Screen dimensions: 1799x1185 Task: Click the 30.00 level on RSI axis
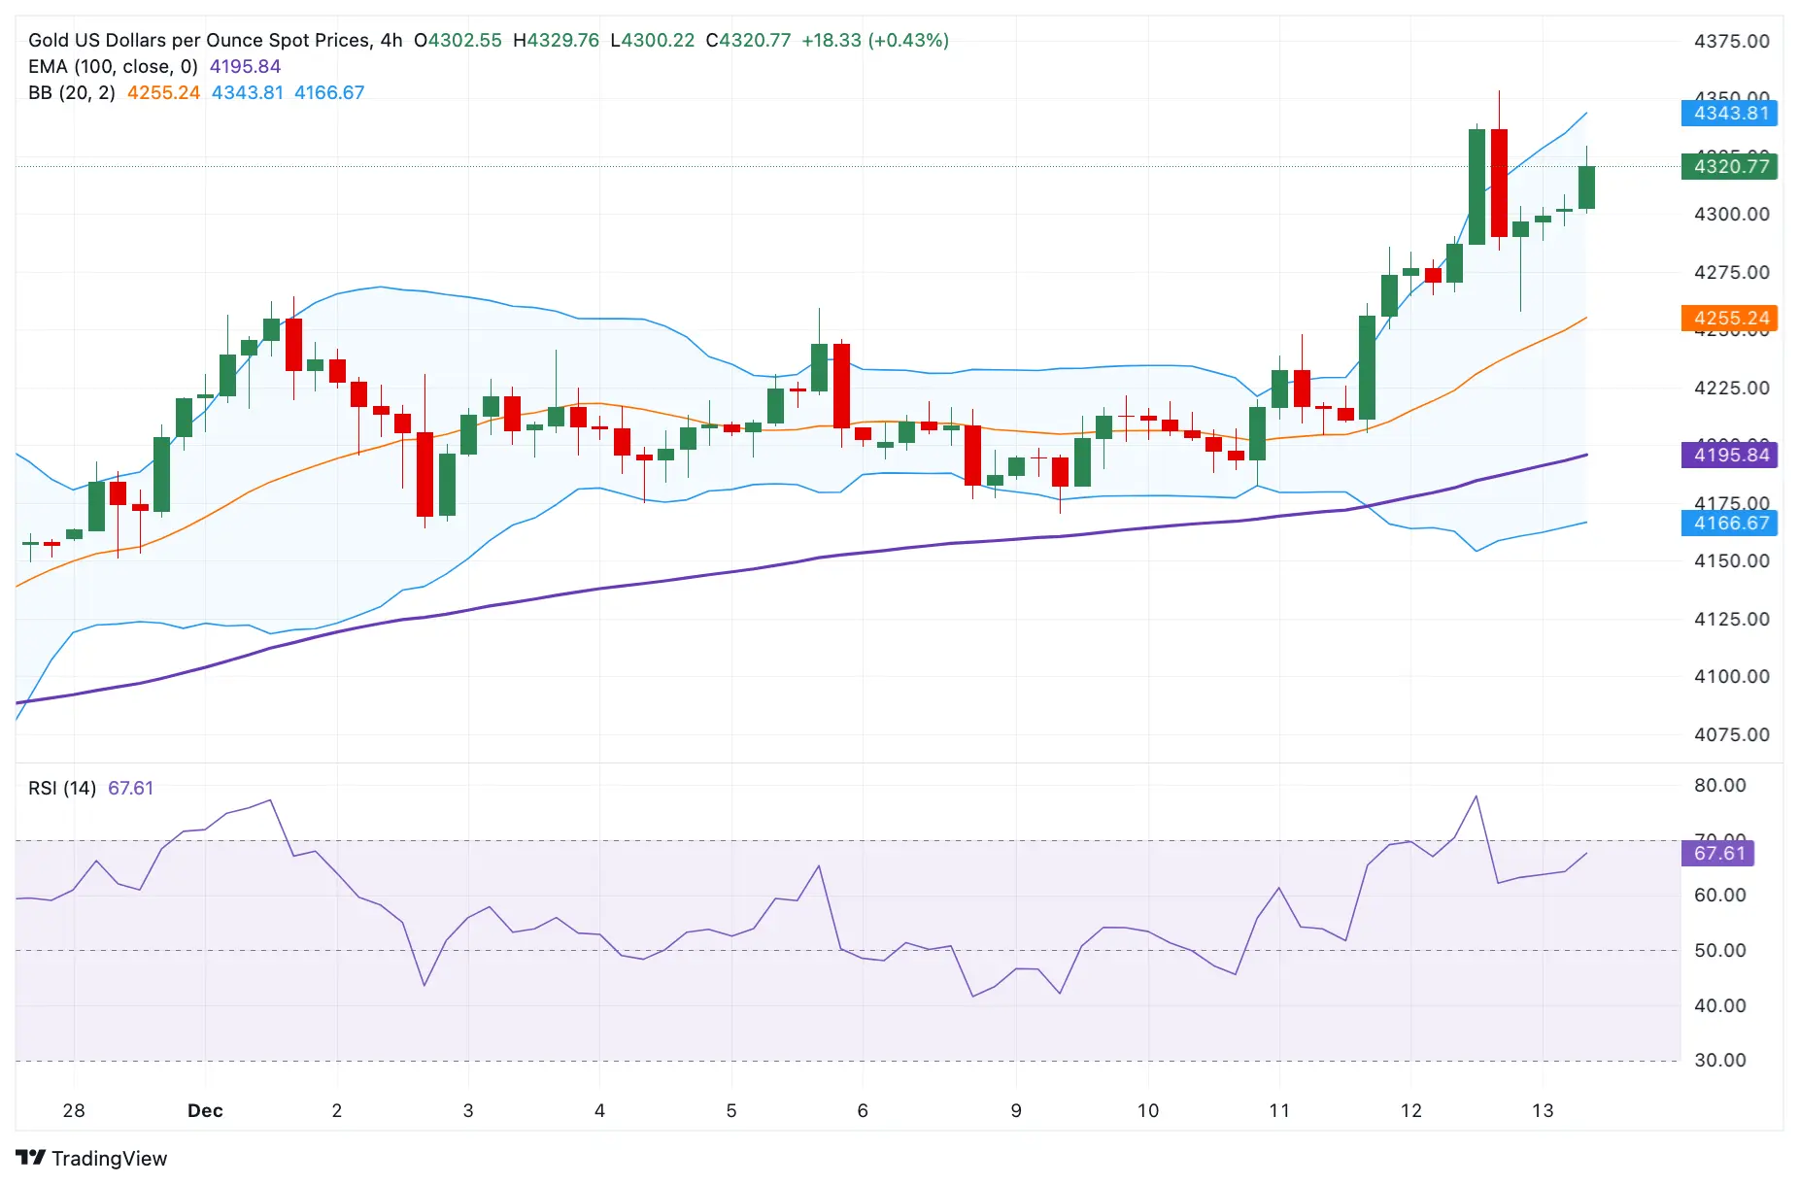1719,1060
